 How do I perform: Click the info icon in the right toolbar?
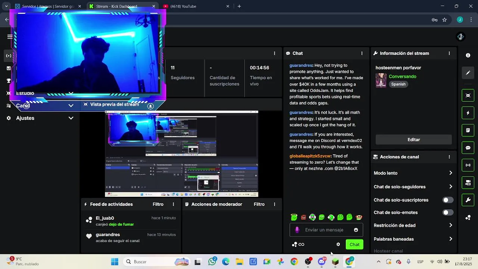(468, 55)
